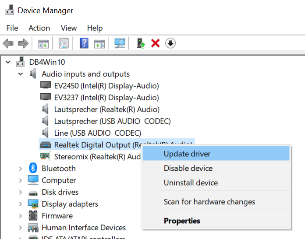Click Properties in the context menu

point(182,221)
